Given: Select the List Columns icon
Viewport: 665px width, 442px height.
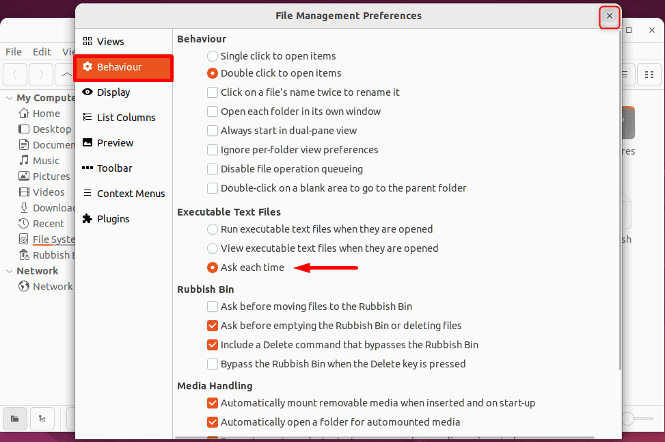Looking at the screenshot, I should [x=87, y=117].
